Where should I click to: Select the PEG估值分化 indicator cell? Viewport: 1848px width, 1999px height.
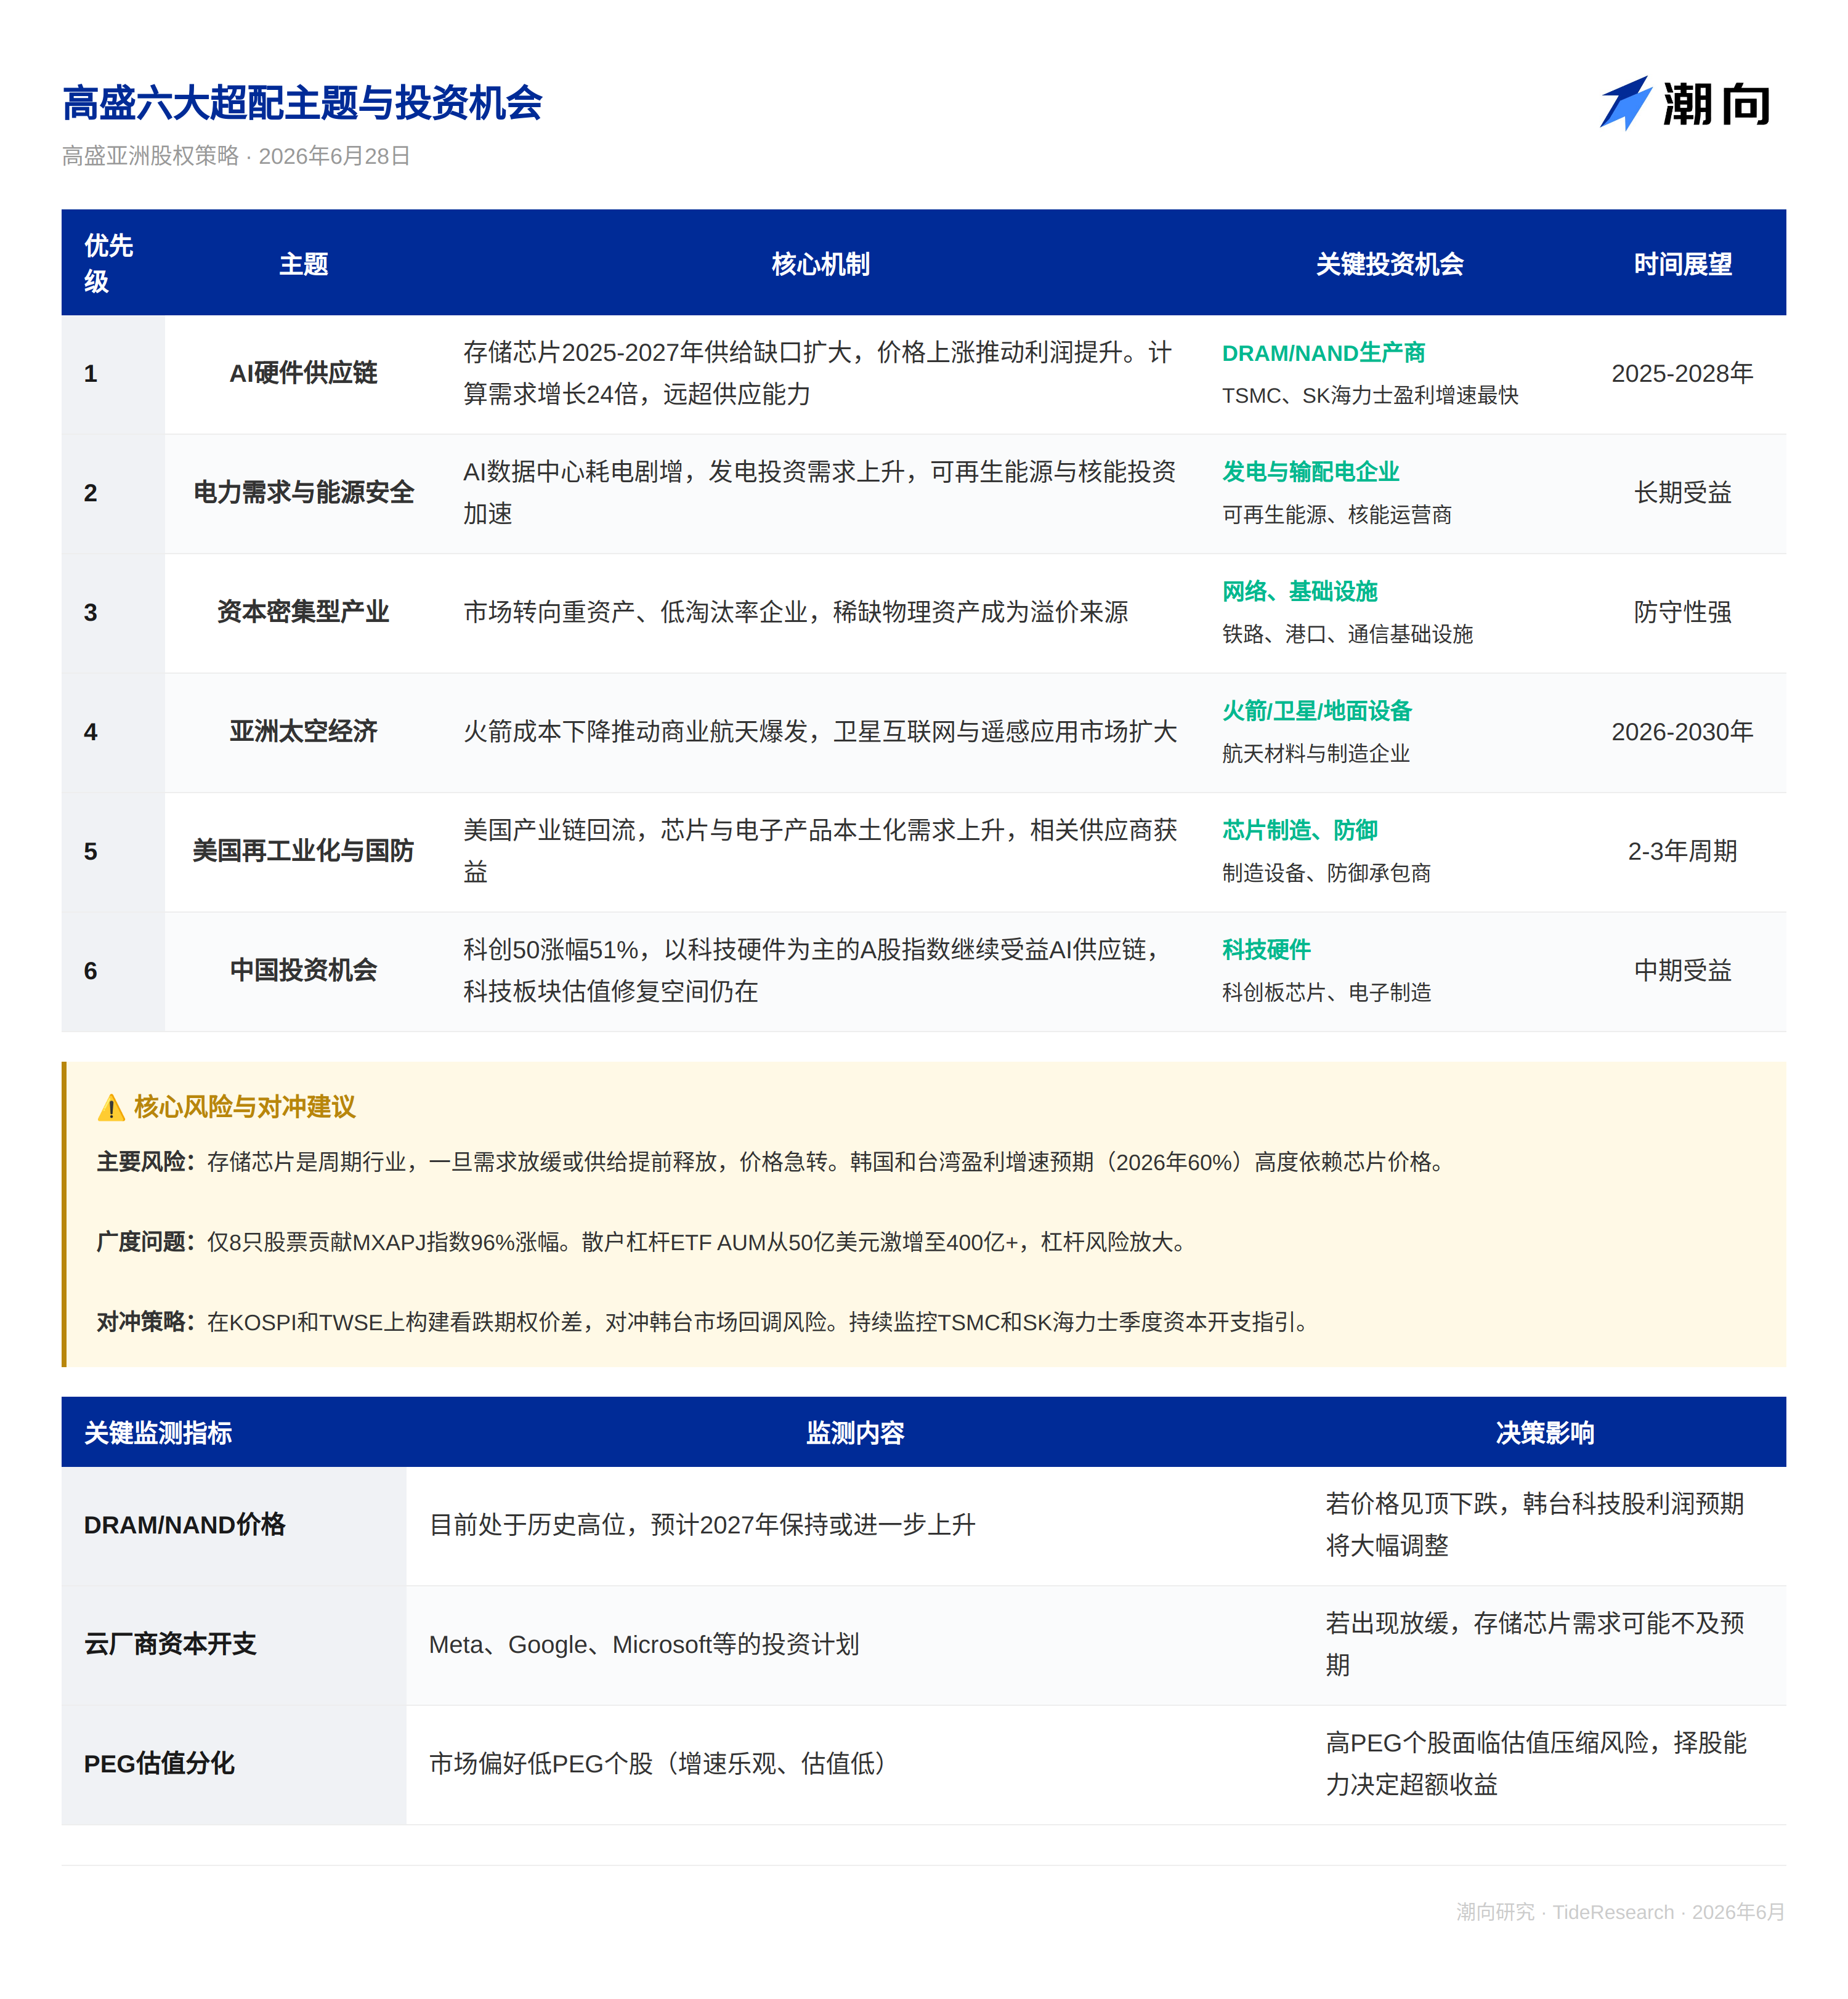click(234, 1764)
